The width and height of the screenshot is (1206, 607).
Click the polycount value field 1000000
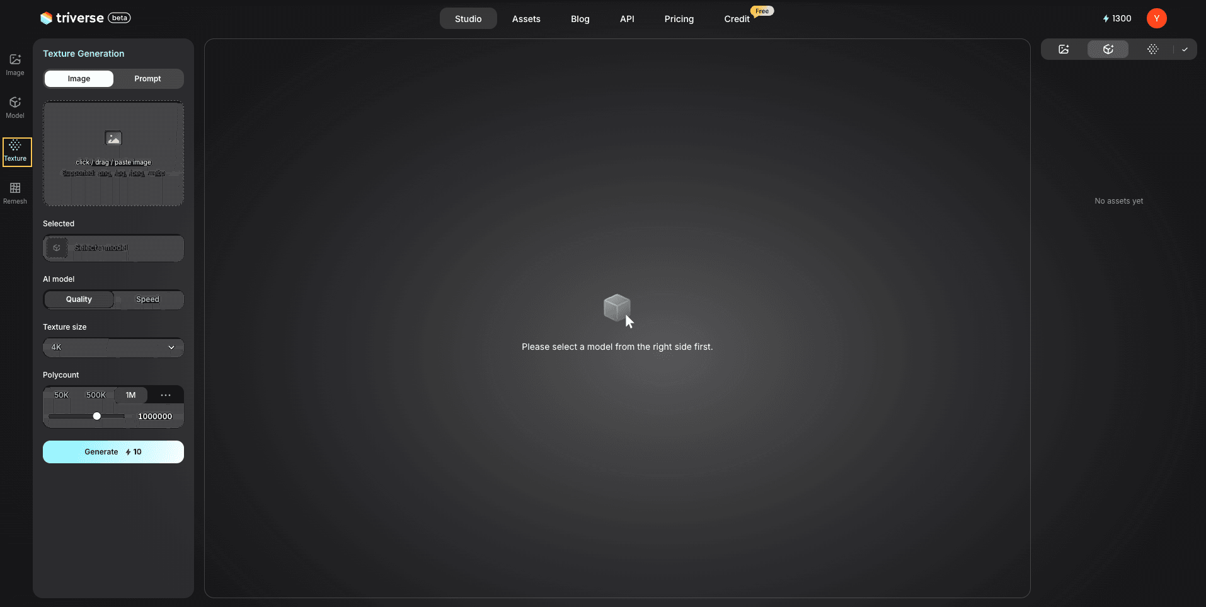155,417
